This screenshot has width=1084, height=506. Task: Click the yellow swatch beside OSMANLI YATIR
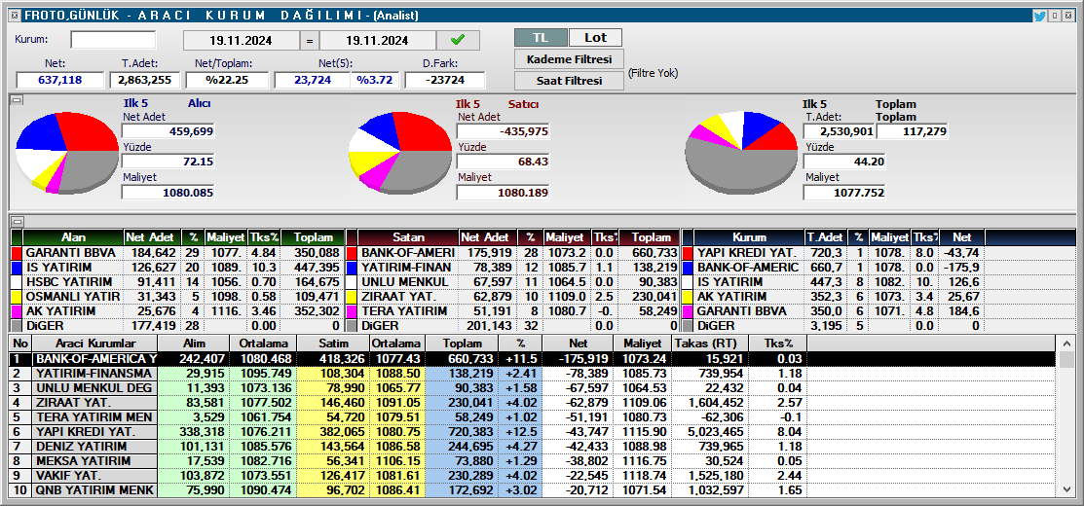coord(17,296)
